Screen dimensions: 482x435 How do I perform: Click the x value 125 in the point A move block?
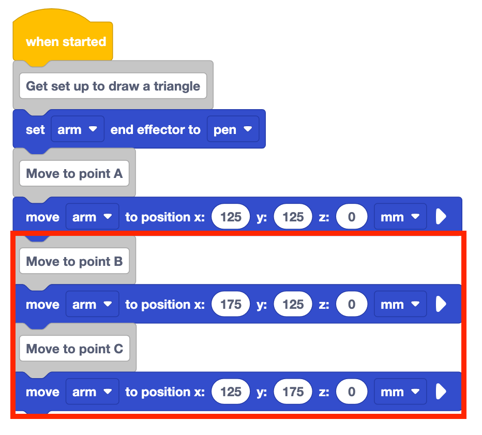231,217
